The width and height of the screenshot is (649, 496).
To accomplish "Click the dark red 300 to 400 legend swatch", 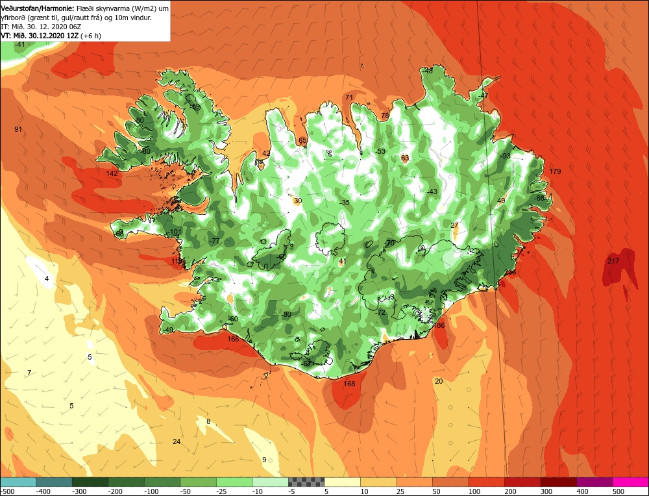I will (x=559, y=482).
